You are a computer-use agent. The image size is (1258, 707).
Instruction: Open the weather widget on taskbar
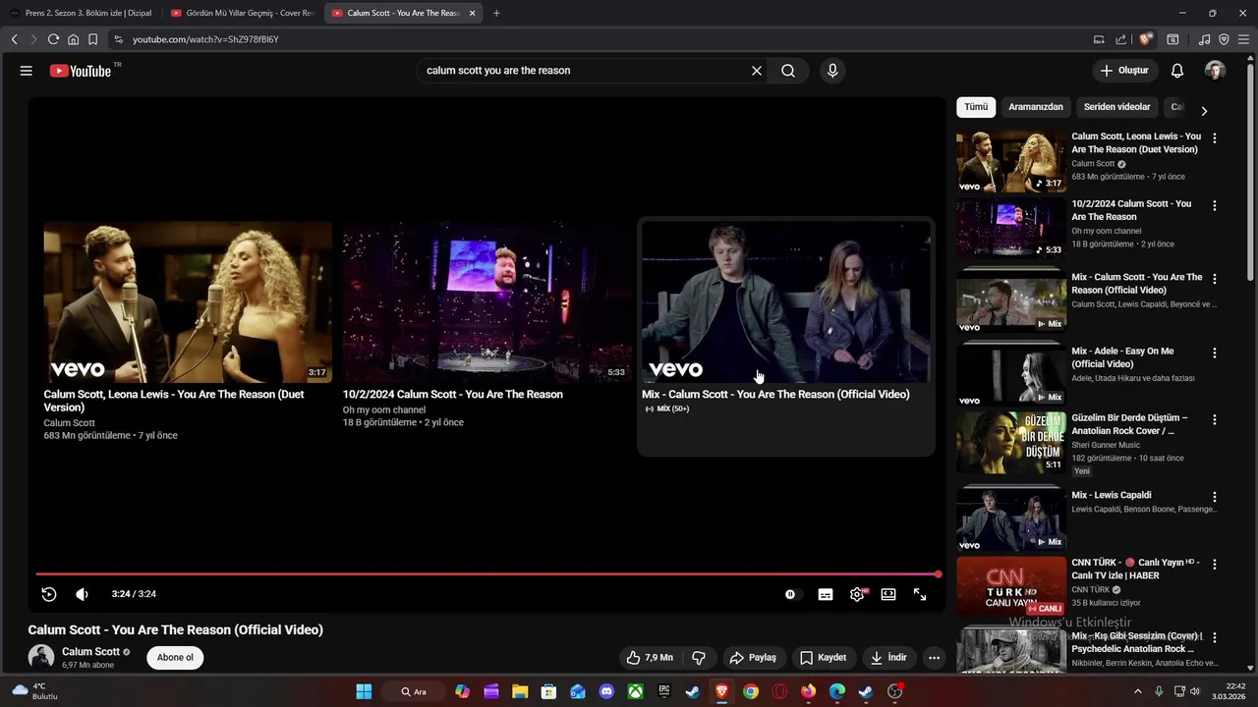(34, 691)
